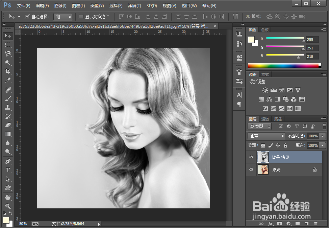Toggle pixel layer filter in Layers panel
Image resolution: width=329 pixels, height=228 pixels.
[x=281, y=126]
